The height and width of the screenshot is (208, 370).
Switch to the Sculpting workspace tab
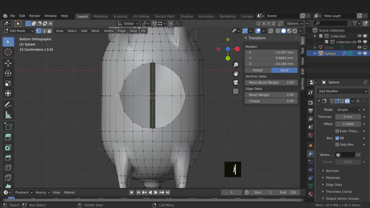[120, 16]
